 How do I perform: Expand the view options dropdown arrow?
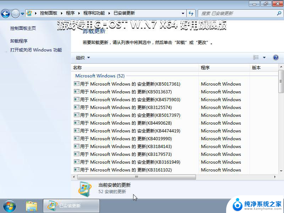pos(264,58)
